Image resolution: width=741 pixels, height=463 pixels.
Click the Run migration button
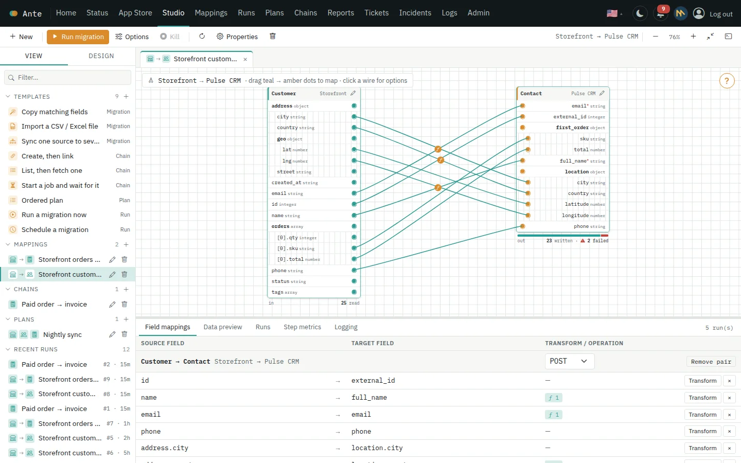[x=78, y=37]
